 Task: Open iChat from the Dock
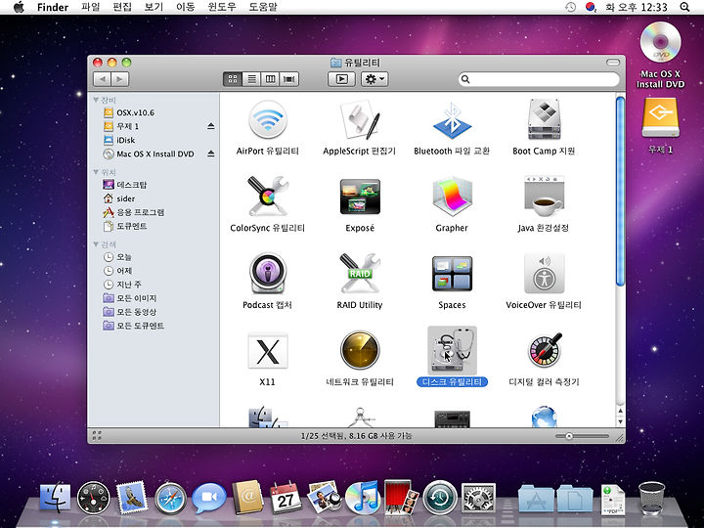click(209, 499)
